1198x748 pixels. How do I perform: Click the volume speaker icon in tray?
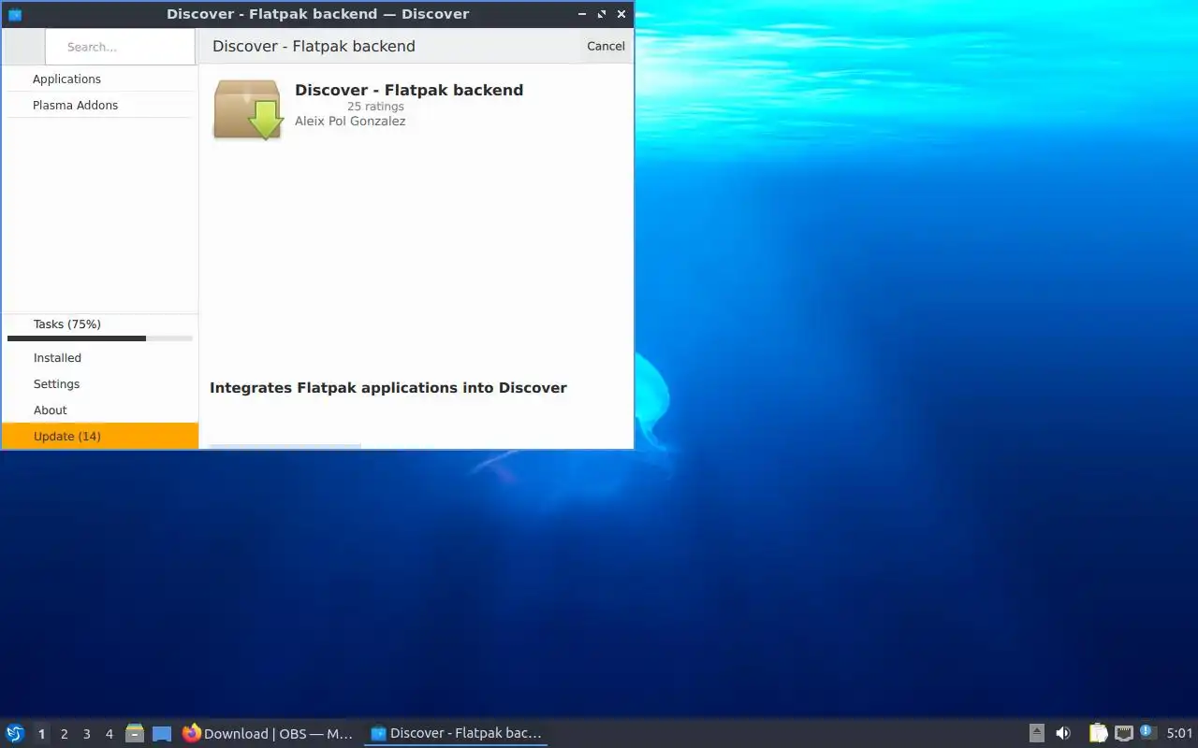(x=1063, y=734)
